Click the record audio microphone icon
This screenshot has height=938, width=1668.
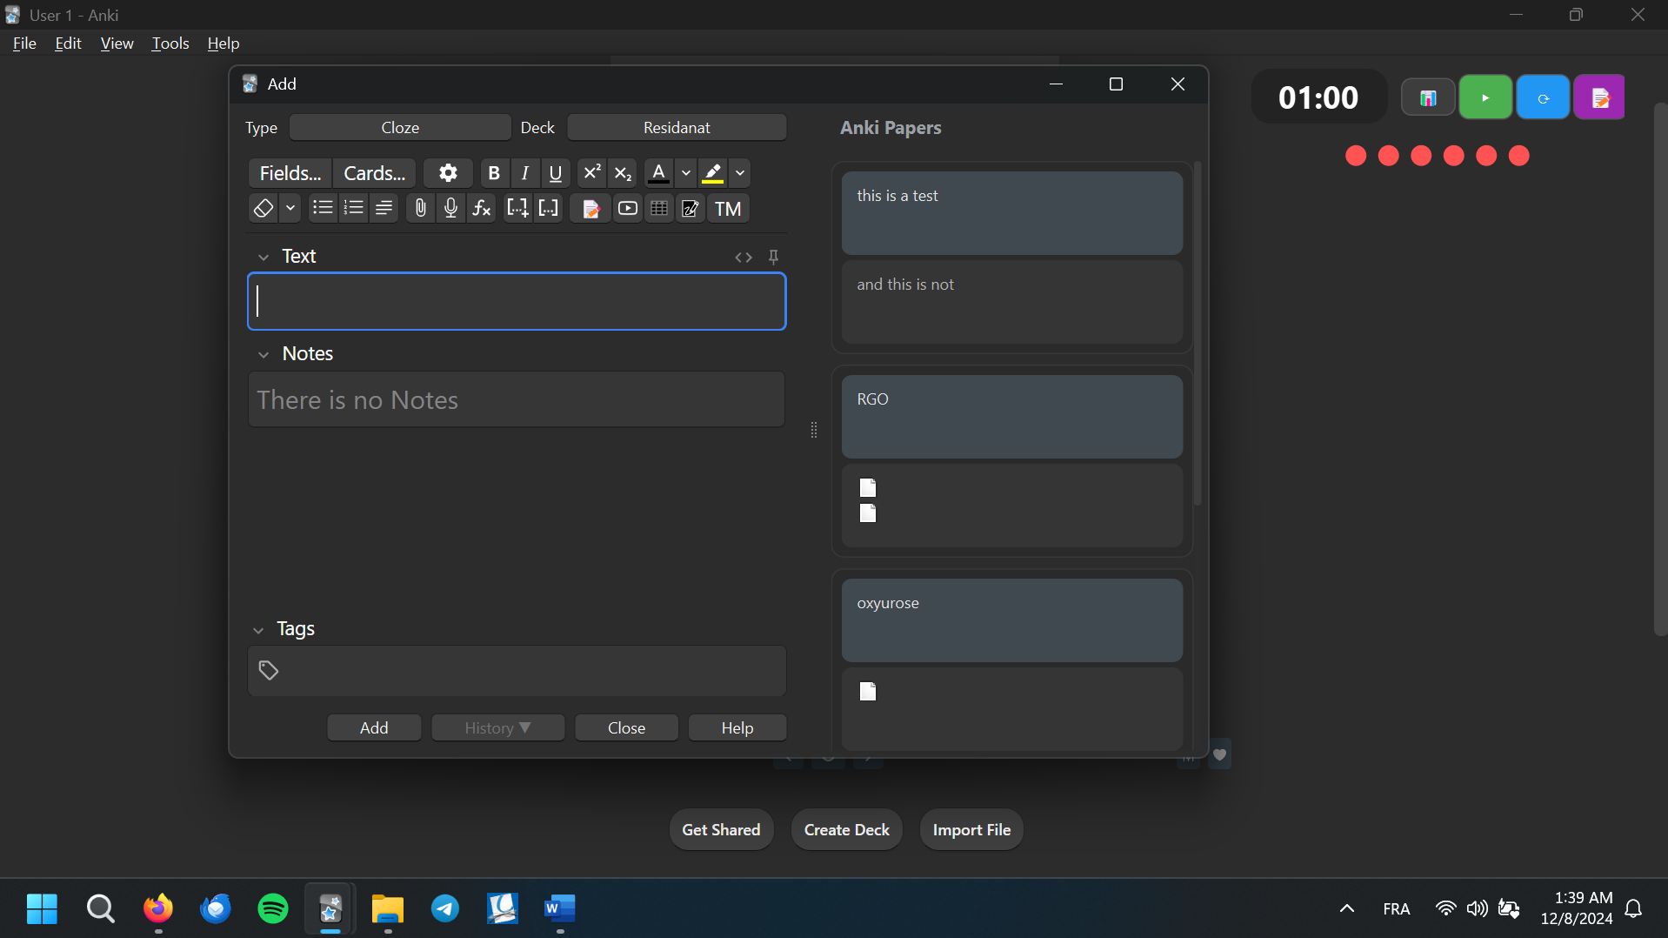point(450,208)
